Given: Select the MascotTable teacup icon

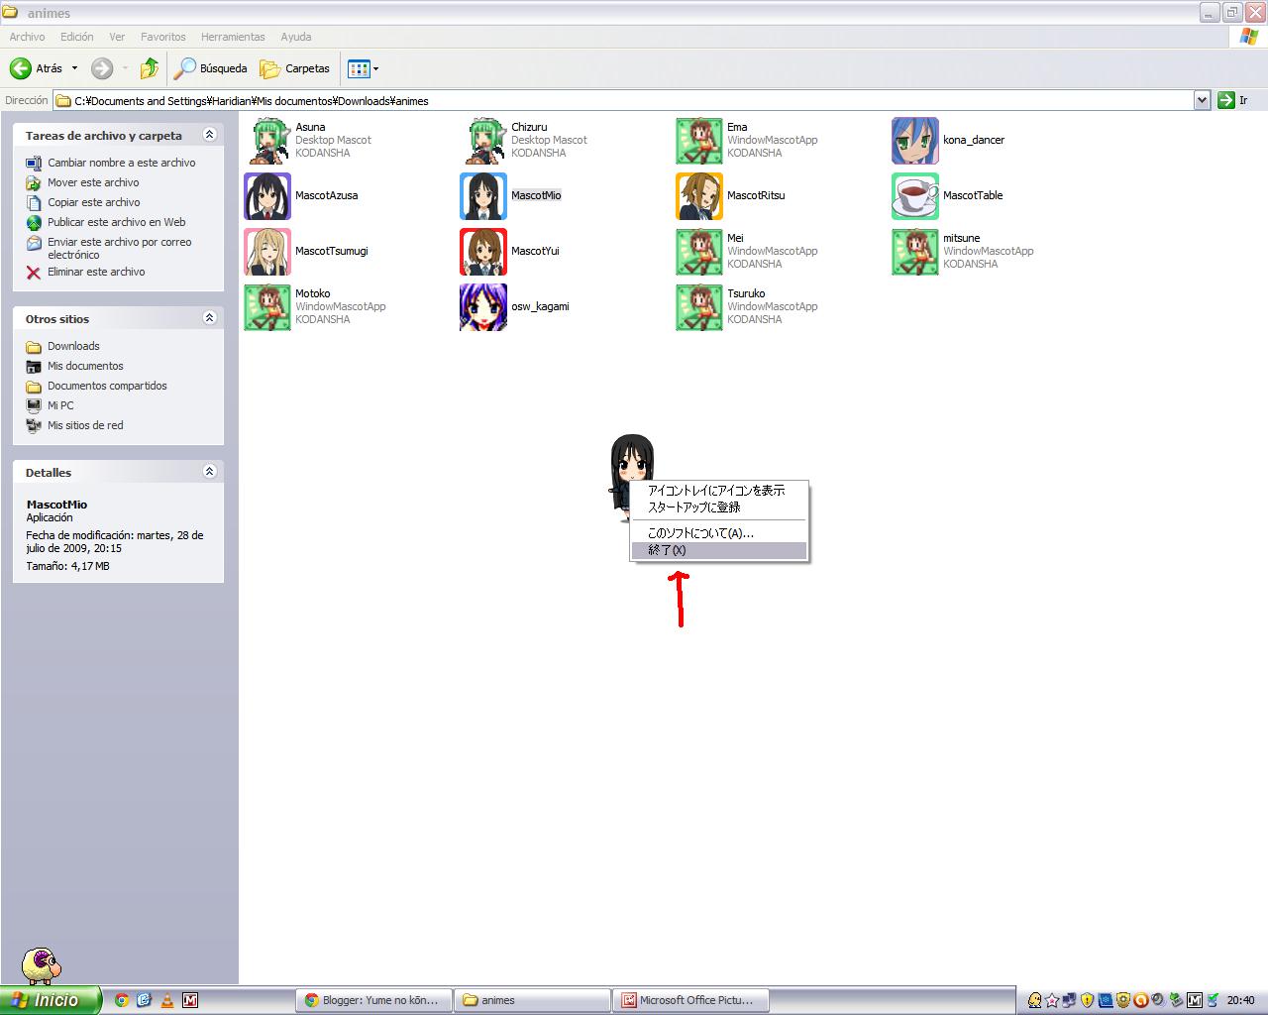Looking at the screenshot, I should pyautogui.click(x=915, y=196).
